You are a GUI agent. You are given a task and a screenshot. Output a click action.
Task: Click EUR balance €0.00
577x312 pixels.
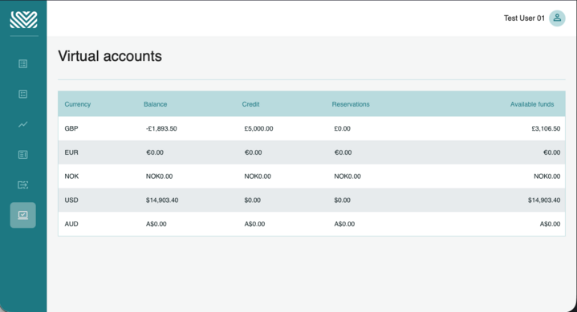(x=155, y=152)
